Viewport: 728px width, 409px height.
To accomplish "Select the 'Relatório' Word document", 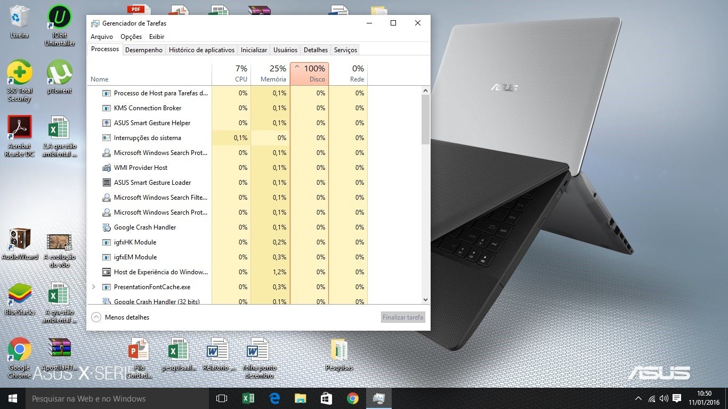I will (218, 354).
